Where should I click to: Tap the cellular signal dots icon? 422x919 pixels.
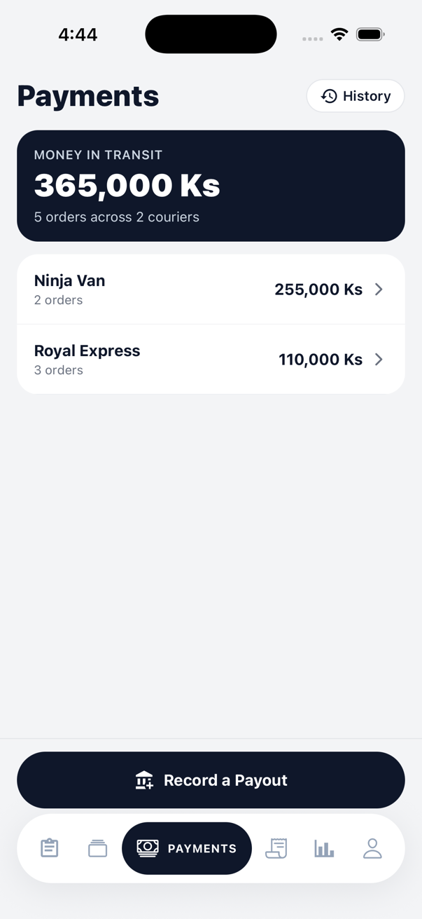coord(311,39)
